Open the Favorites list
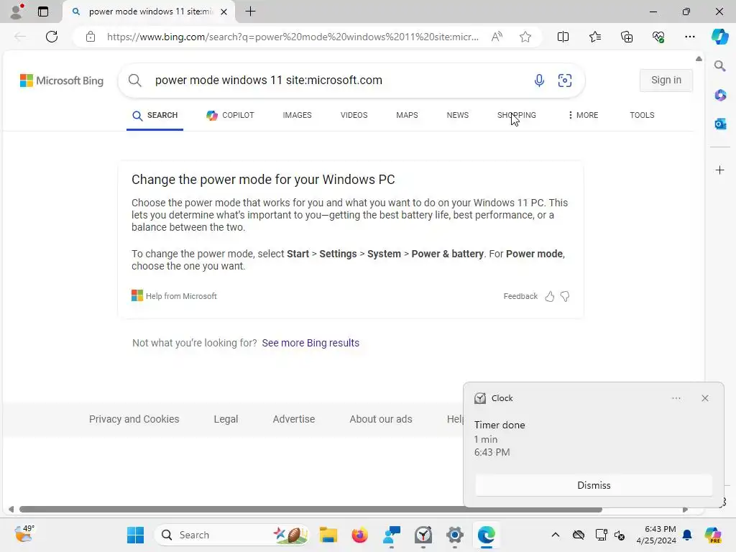 (x=594, y=37)
